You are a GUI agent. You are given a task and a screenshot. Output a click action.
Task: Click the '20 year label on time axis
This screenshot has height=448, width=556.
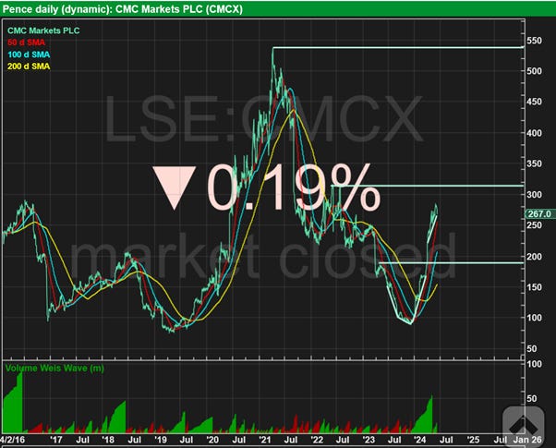click(x=212, y=440)
